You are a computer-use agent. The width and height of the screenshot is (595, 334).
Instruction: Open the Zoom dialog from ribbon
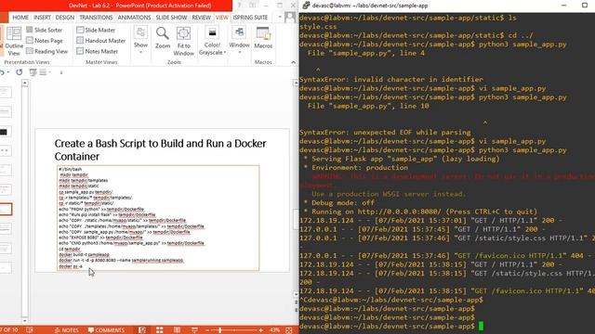pyautogui.click(x=163, y=38)
